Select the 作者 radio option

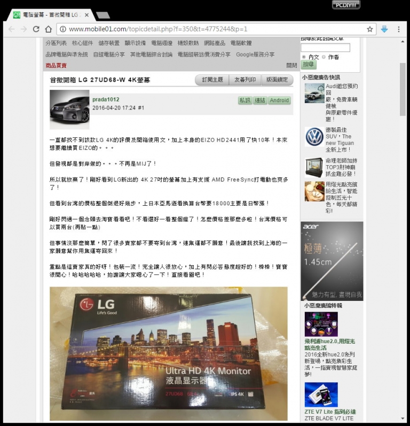pos(324,57)
